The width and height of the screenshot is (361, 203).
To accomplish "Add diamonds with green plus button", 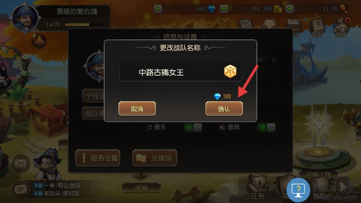I will [x=158, y=9].
